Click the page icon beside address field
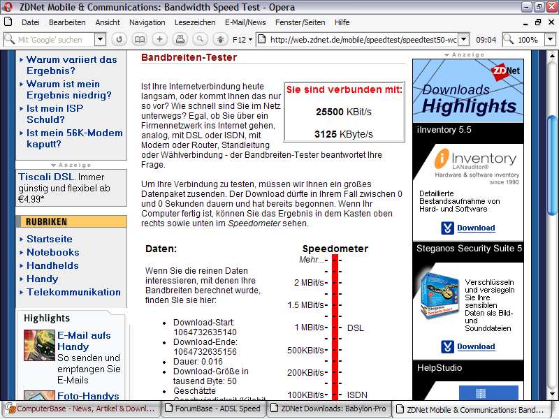 261,39
